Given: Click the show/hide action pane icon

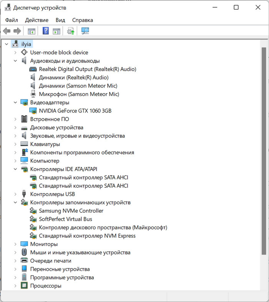Looking at the screenshot, I should click(56, 31).
